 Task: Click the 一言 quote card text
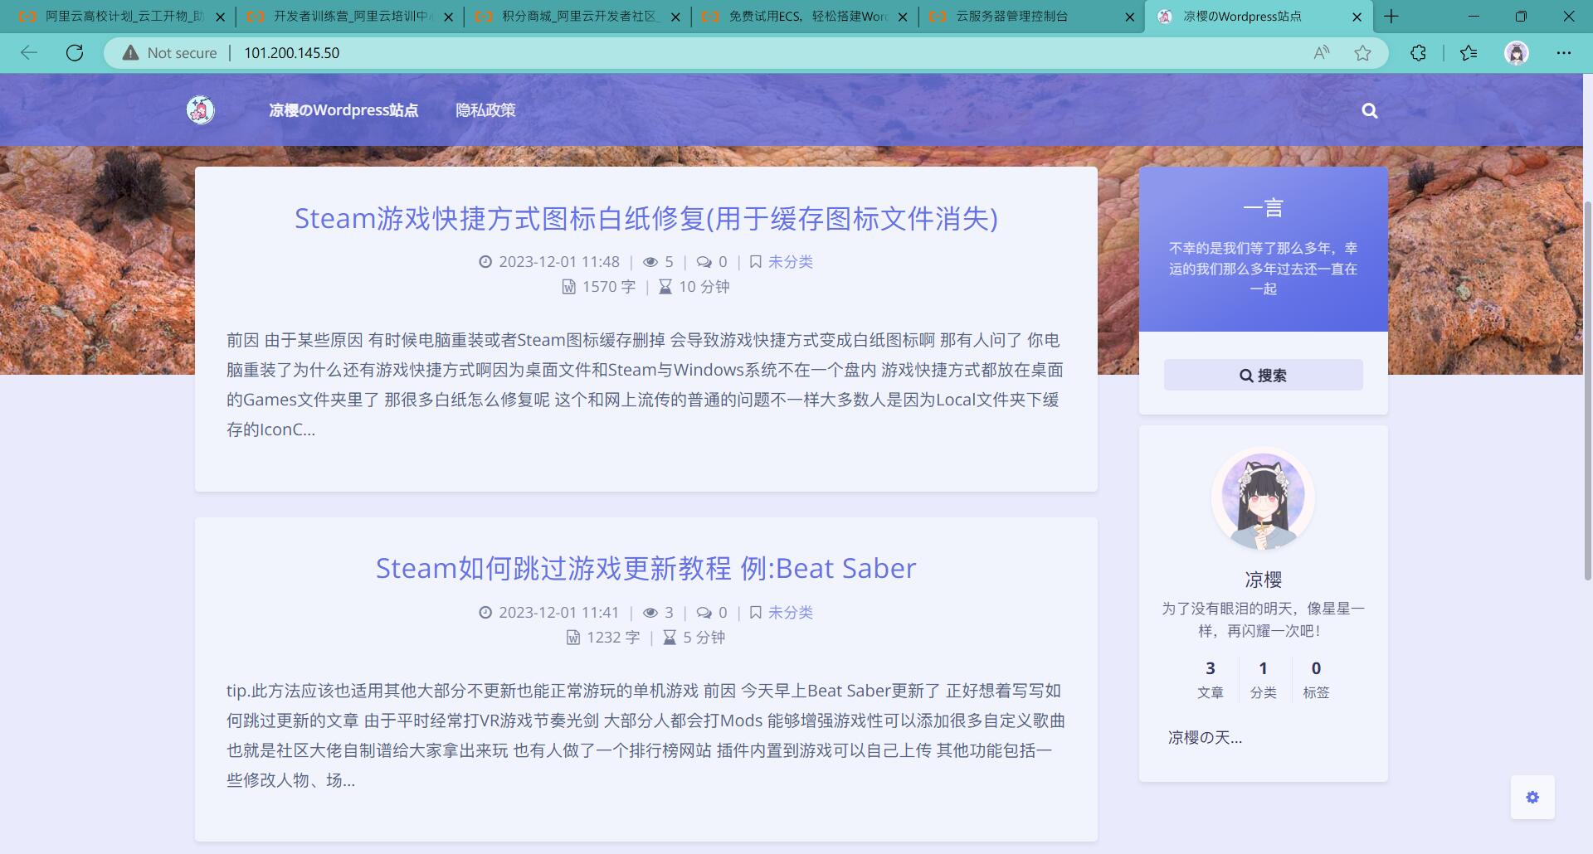(1263, 268)
